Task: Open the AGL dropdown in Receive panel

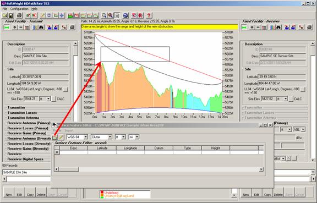Action: 303,130
